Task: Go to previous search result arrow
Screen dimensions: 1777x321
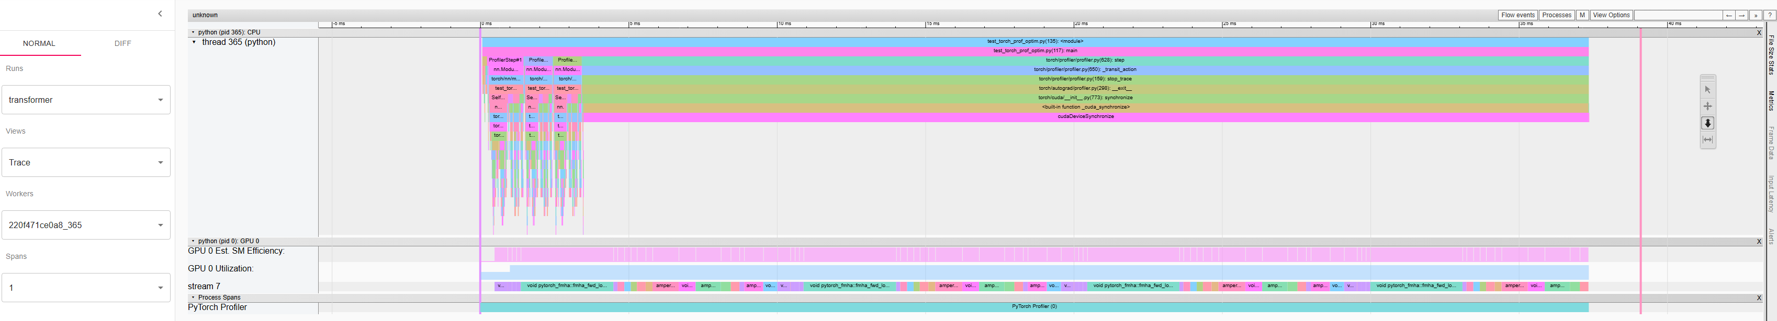Action: [1728, 15]
